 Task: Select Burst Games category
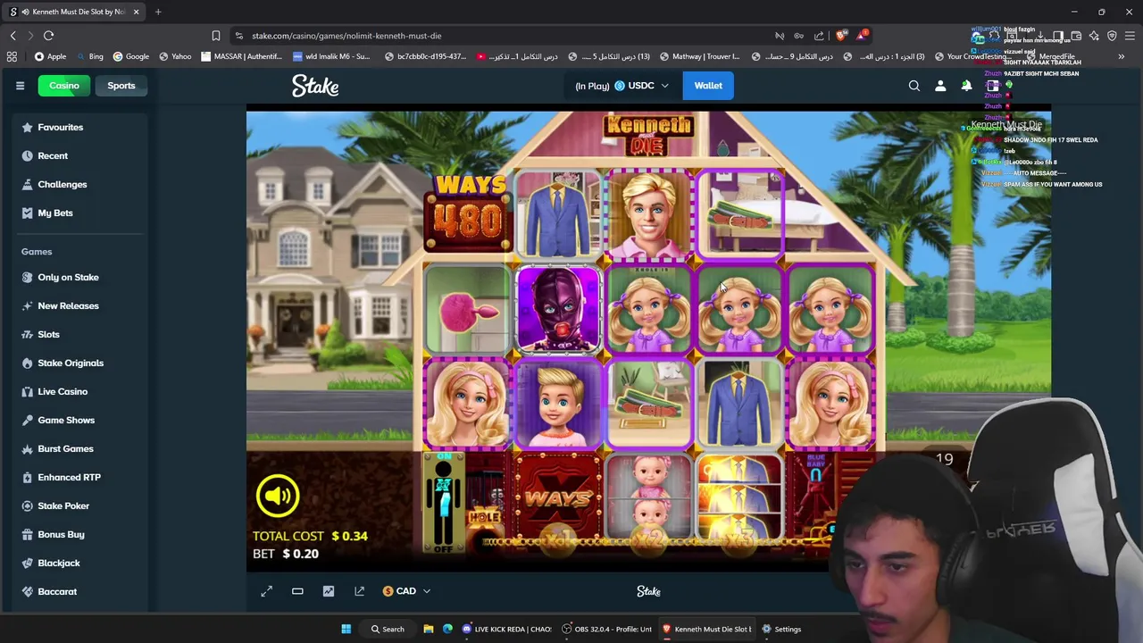tap(79, 448)
